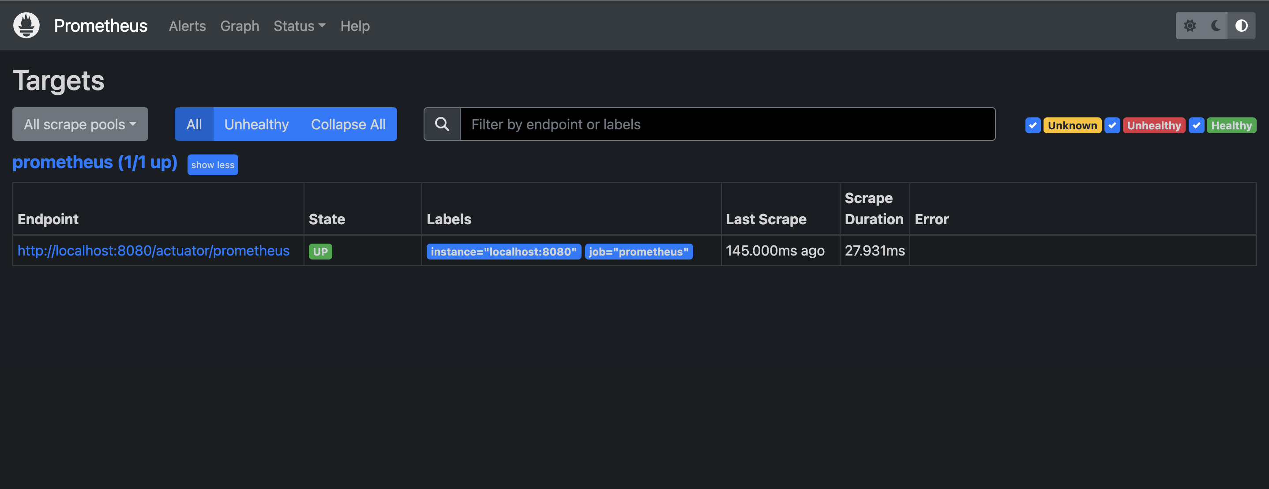This screenshot has width=1269, height=489.
Task: Click the show less button
Action: tap(213, 165)
